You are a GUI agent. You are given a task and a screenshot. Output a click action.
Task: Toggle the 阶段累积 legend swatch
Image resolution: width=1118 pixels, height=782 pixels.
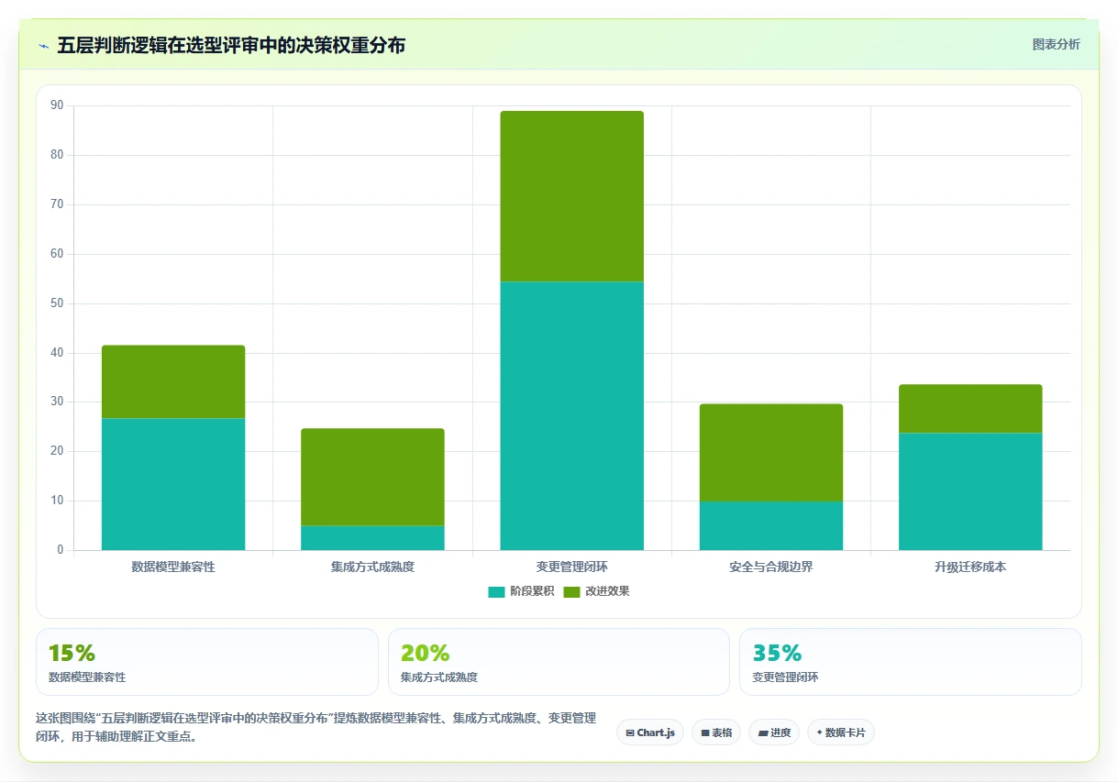coord(496,591)
